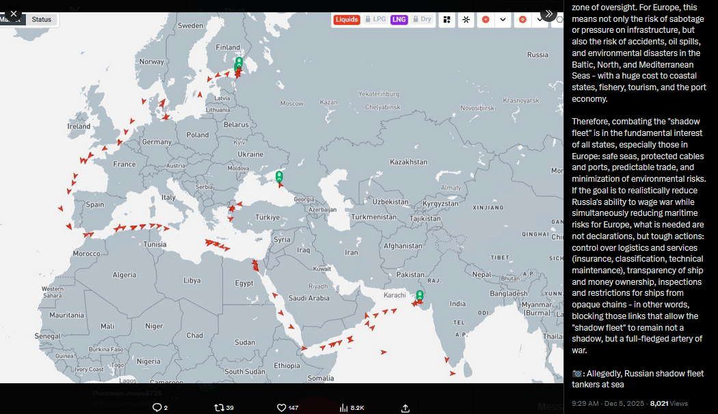Click the green port marker in Finland

[x=239, y=63]
